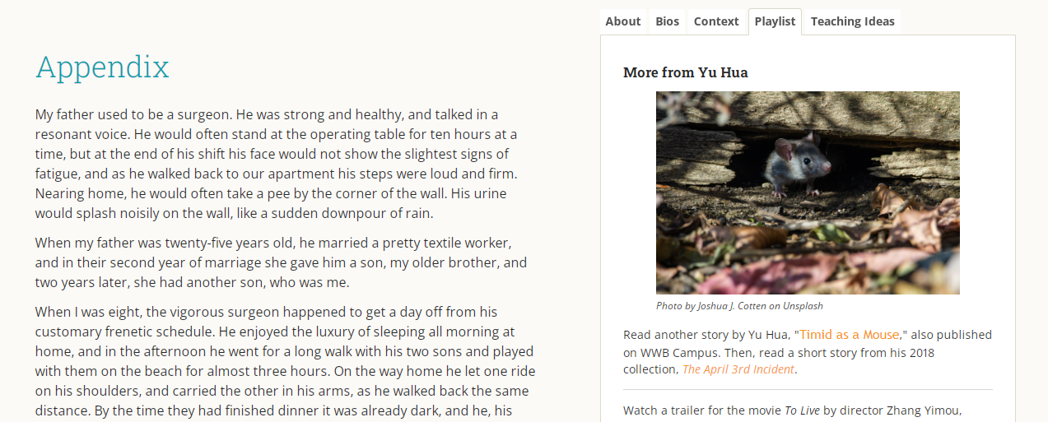Follow The April 3rd Incident link
Image resolution: width=1048 pixels, height=422 pixels.
[738, 369]
